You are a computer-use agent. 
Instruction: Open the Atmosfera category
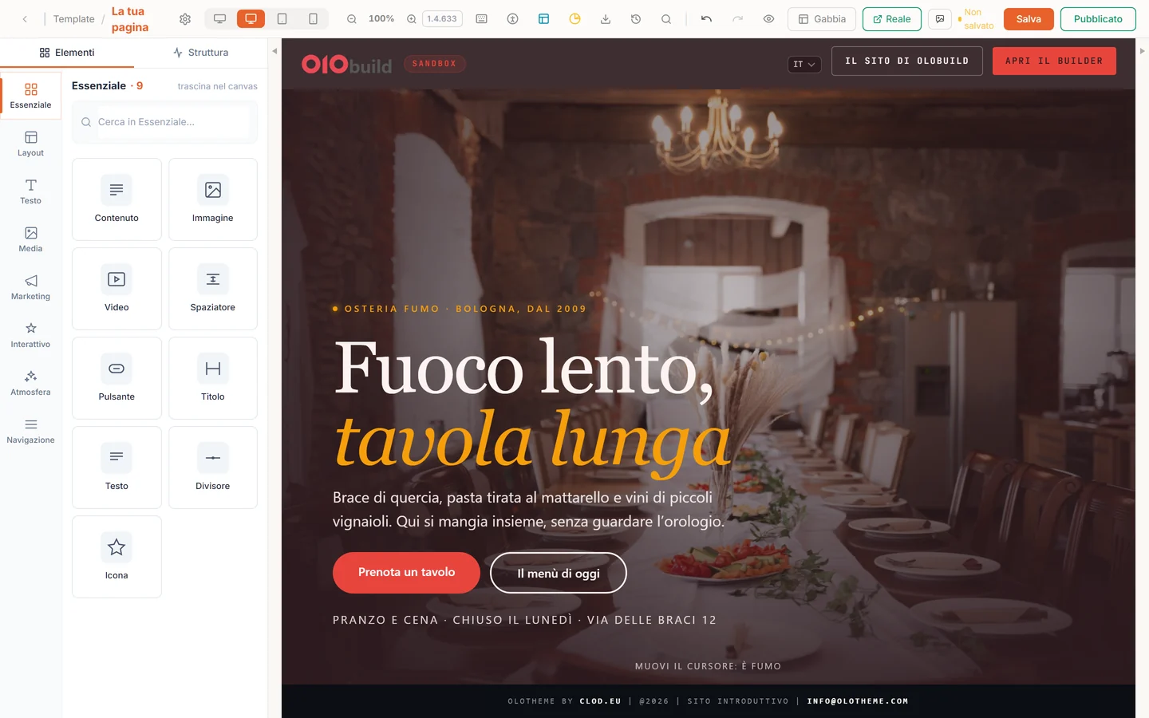(30, 383)
